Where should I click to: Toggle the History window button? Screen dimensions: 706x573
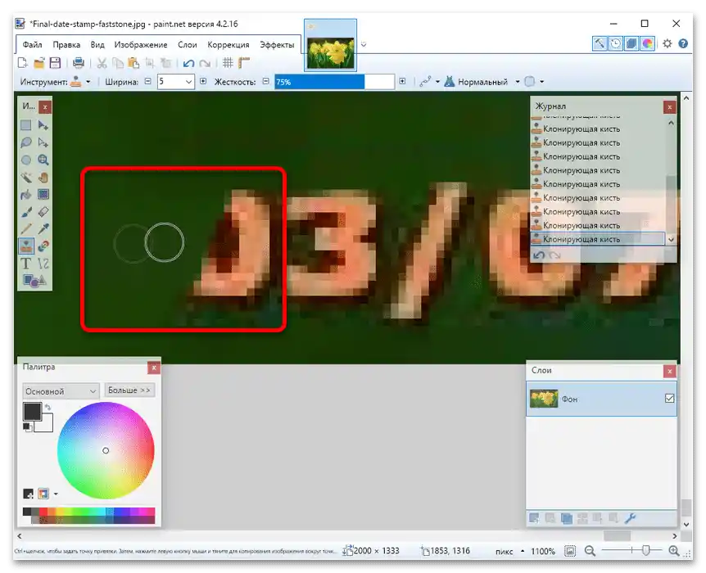click(616, 43)
